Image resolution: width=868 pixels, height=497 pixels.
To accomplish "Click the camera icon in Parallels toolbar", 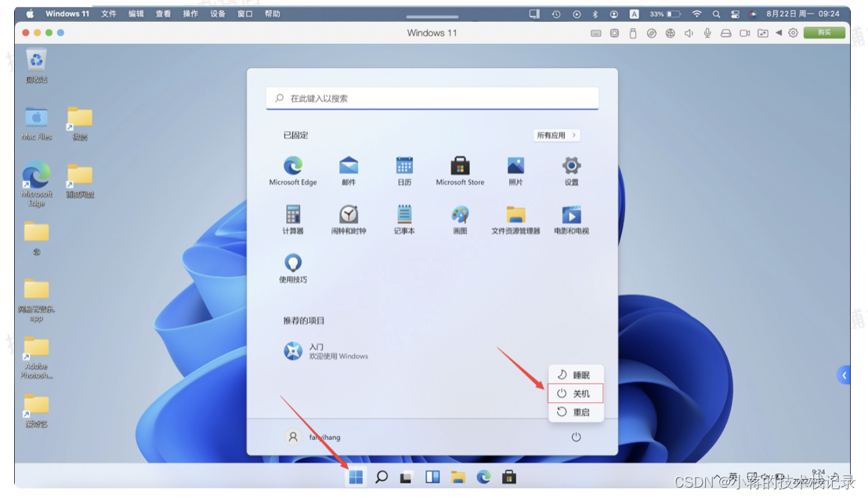I will pos(744,33).
